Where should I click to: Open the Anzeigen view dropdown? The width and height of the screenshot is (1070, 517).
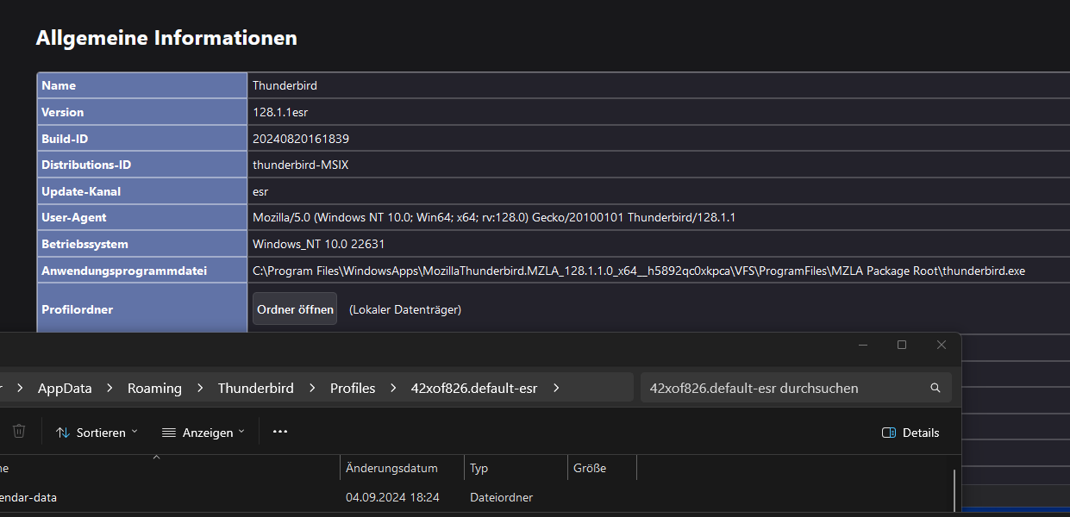[x=203, y=433]
